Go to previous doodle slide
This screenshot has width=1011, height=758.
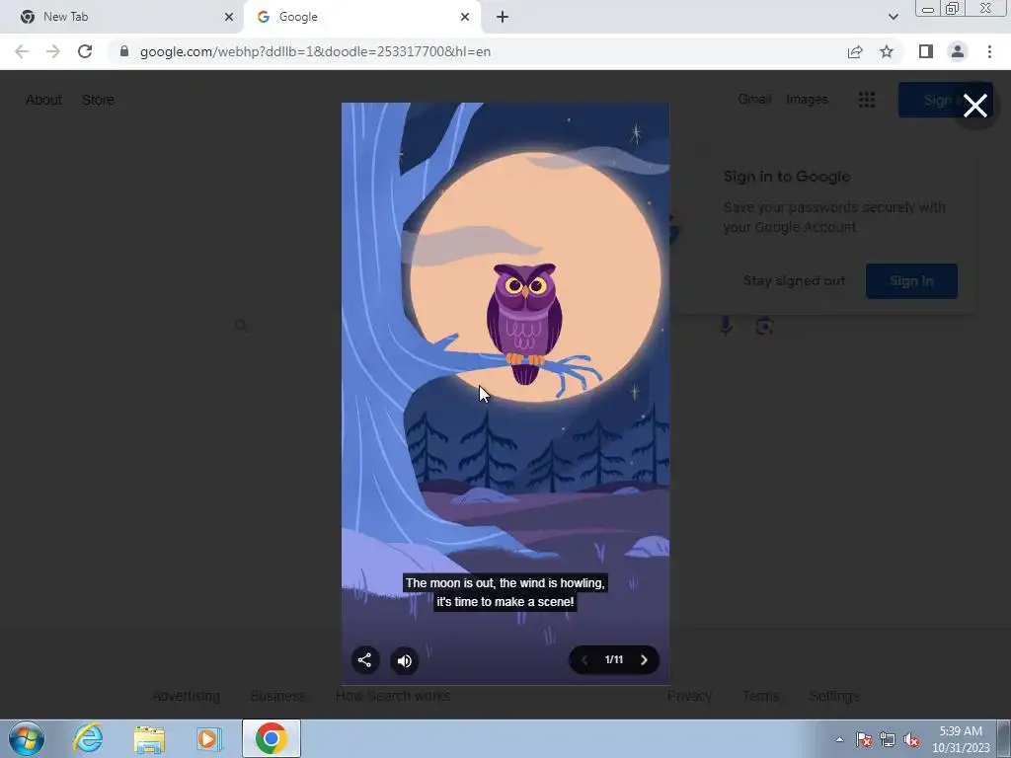tap(584, 659)
